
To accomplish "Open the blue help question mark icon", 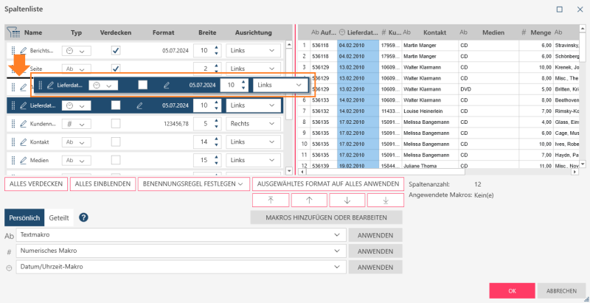I will [x=84, y=217].
